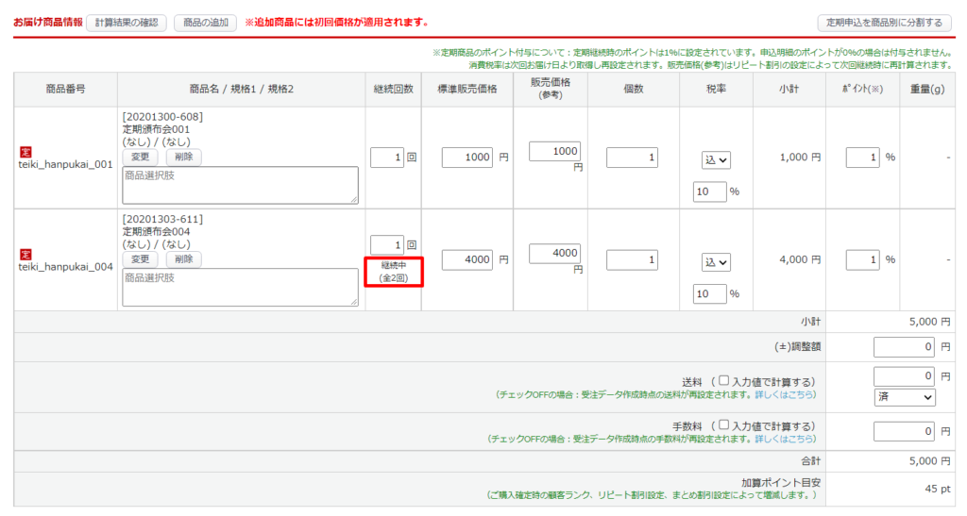The width and height of the screenshot is (967, 516).
Task: Click the 継続回数 field for 定期頒布会004
Action: coord(386,244)
